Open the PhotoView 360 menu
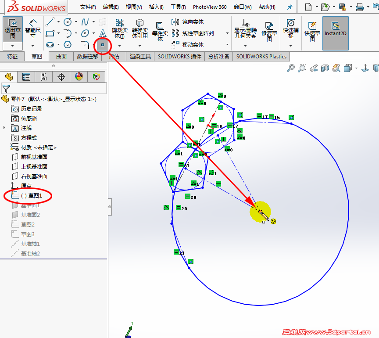This screenshot has width=379, height=338. 210,7
